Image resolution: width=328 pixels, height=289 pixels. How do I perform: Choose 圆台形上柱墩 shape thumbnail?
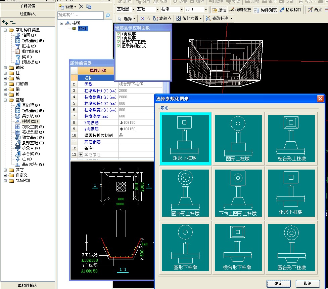click(185, 193)
